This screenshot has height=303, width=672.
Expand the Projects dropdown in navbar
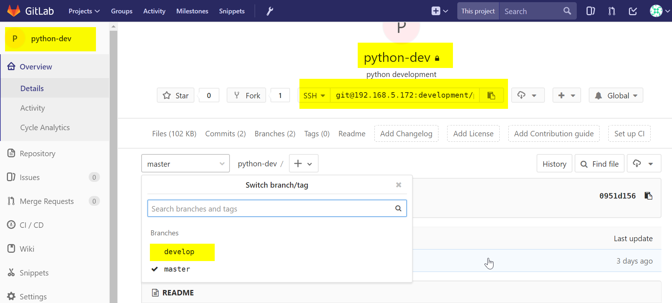point(84,11)
